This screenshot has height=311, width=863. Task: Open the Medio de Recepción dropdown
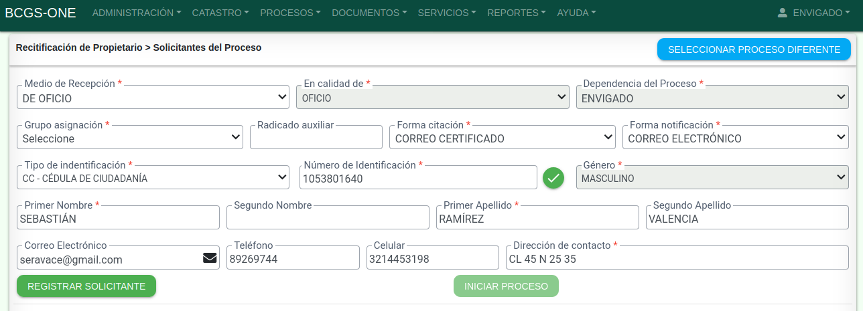(x=153, y=98)
